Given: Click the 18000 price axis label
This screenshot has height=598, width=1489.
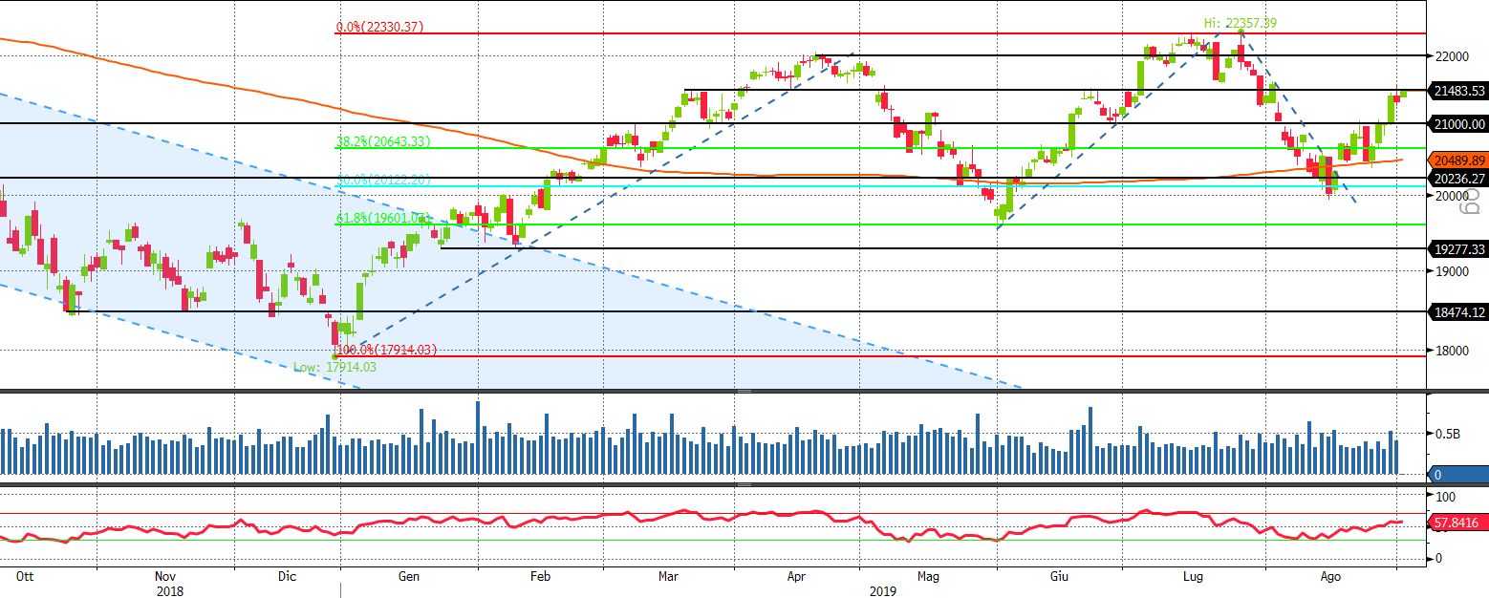Looking at the screenshot, I should tap(1451, 351).
